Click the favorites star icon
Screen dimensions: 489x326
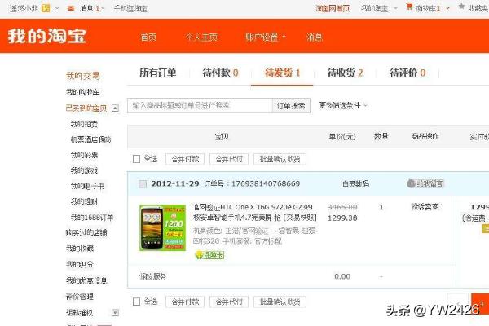[461, 7]
